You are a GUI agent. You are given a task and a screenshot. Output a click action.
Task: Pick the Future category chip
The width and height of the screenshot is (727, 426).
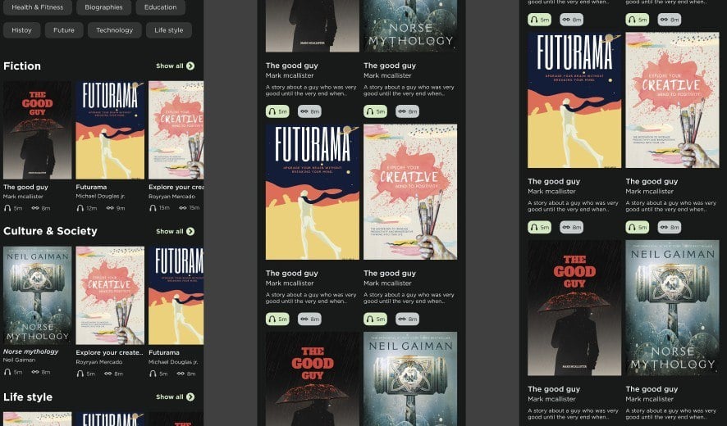pyautogui.click(x=64, y=30)
